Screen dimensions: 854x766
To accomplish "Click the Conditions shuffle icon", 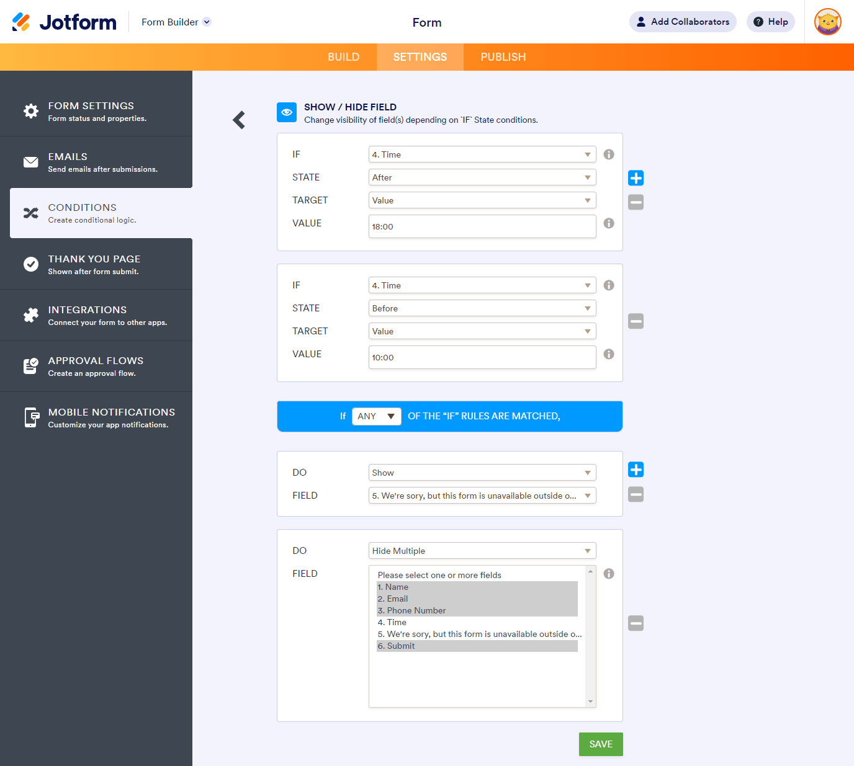I will tap(31, 213).
